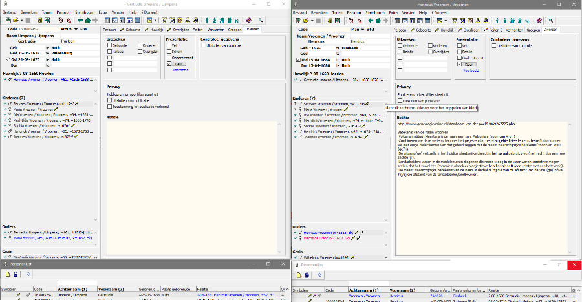This screenshot has width=582, height=302.
Task: Click new list icon in left Personenlijst toolbar
Action: click(x=6, y=274)
